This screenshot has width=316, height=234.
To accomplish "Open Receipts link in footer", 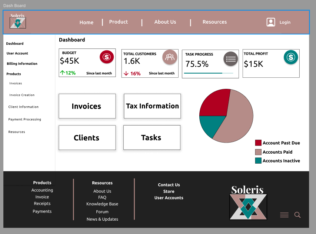I will pyautogui.click(x=42, y=204).
